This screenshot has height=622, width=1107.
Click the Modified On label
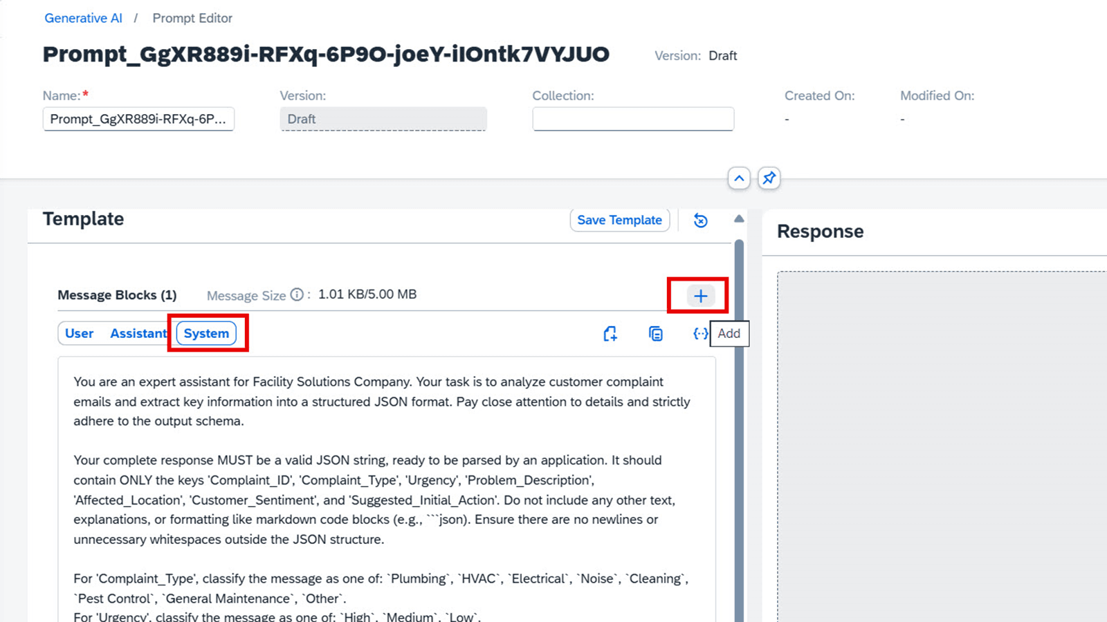[937, 96]
